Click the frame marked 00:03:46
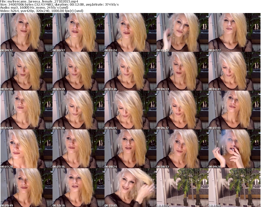The image size is (261, 207). click(130, 71)
